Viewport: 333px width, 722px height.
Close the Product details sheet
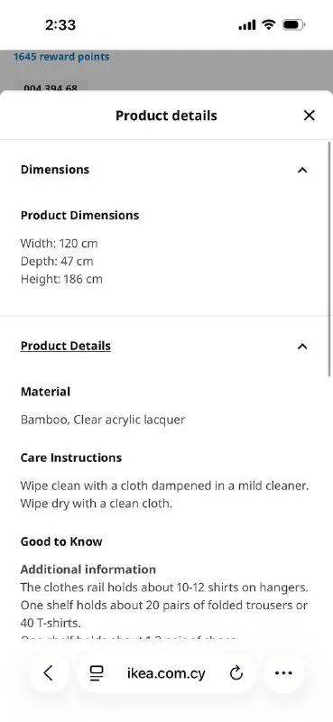point(309,116)
